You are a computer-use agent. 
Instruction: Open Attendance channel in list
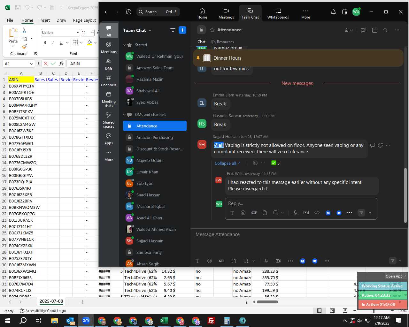[155, 126]
